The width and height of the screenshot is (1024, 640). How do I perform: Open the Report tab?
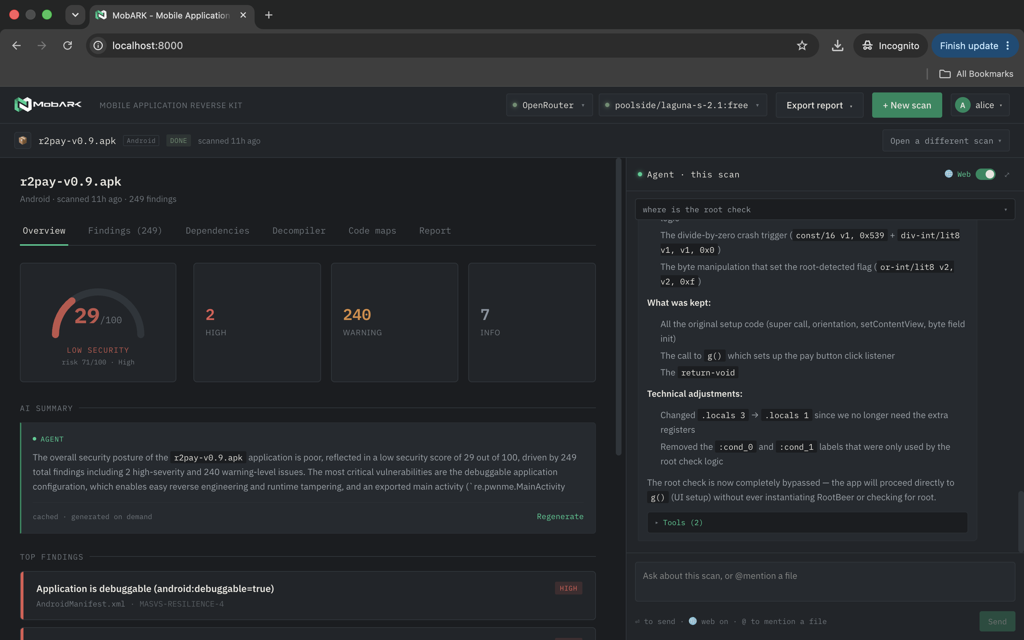pos(435,231)
